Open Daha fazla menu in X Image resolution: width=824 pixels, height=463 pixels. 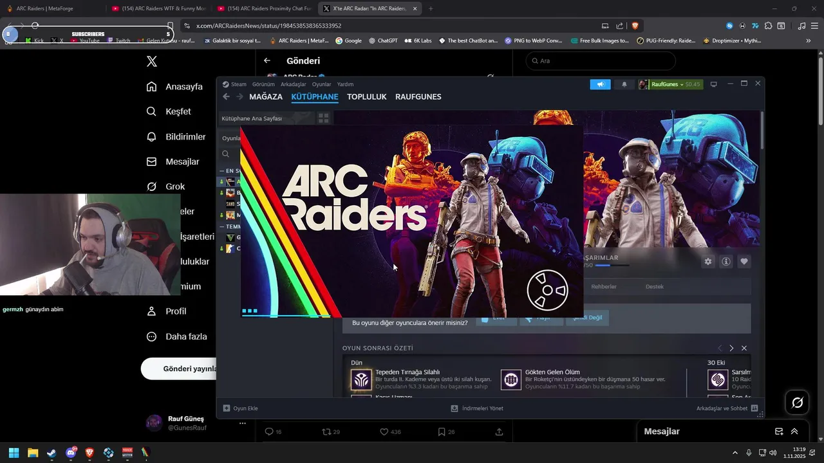tap(176, 336)
